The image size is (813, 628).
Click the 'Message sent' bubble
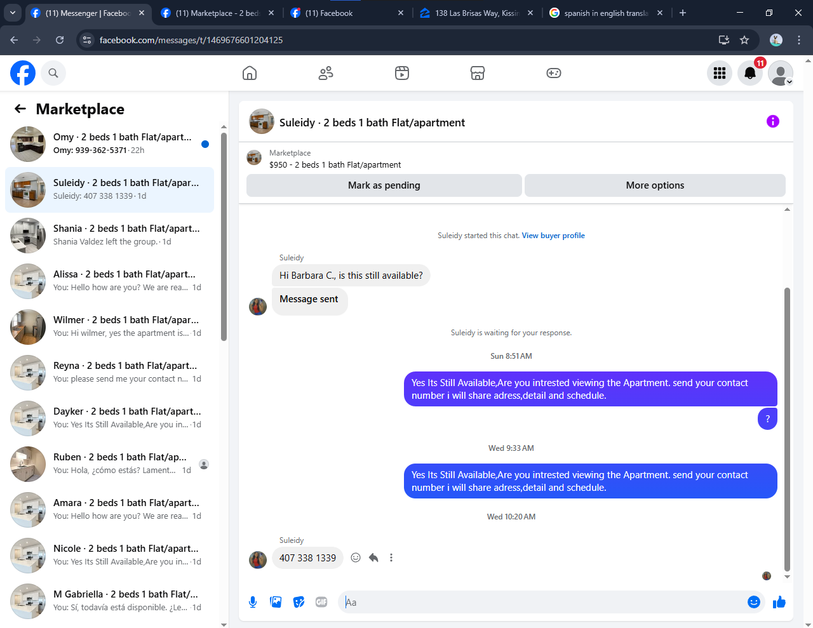(x=309, y=301)
